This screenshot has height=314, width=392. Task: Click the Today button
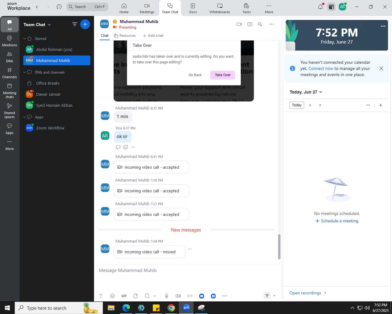(x=297, y=105)
